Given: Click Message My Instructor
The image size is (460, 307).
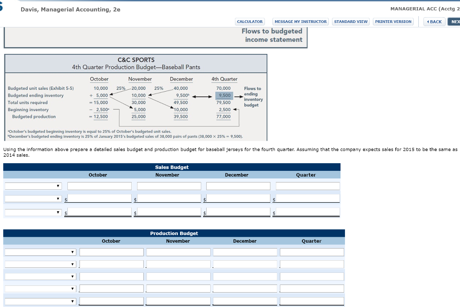Looking at the screenshot, I should pyautogui.click(x=301, y=21).
